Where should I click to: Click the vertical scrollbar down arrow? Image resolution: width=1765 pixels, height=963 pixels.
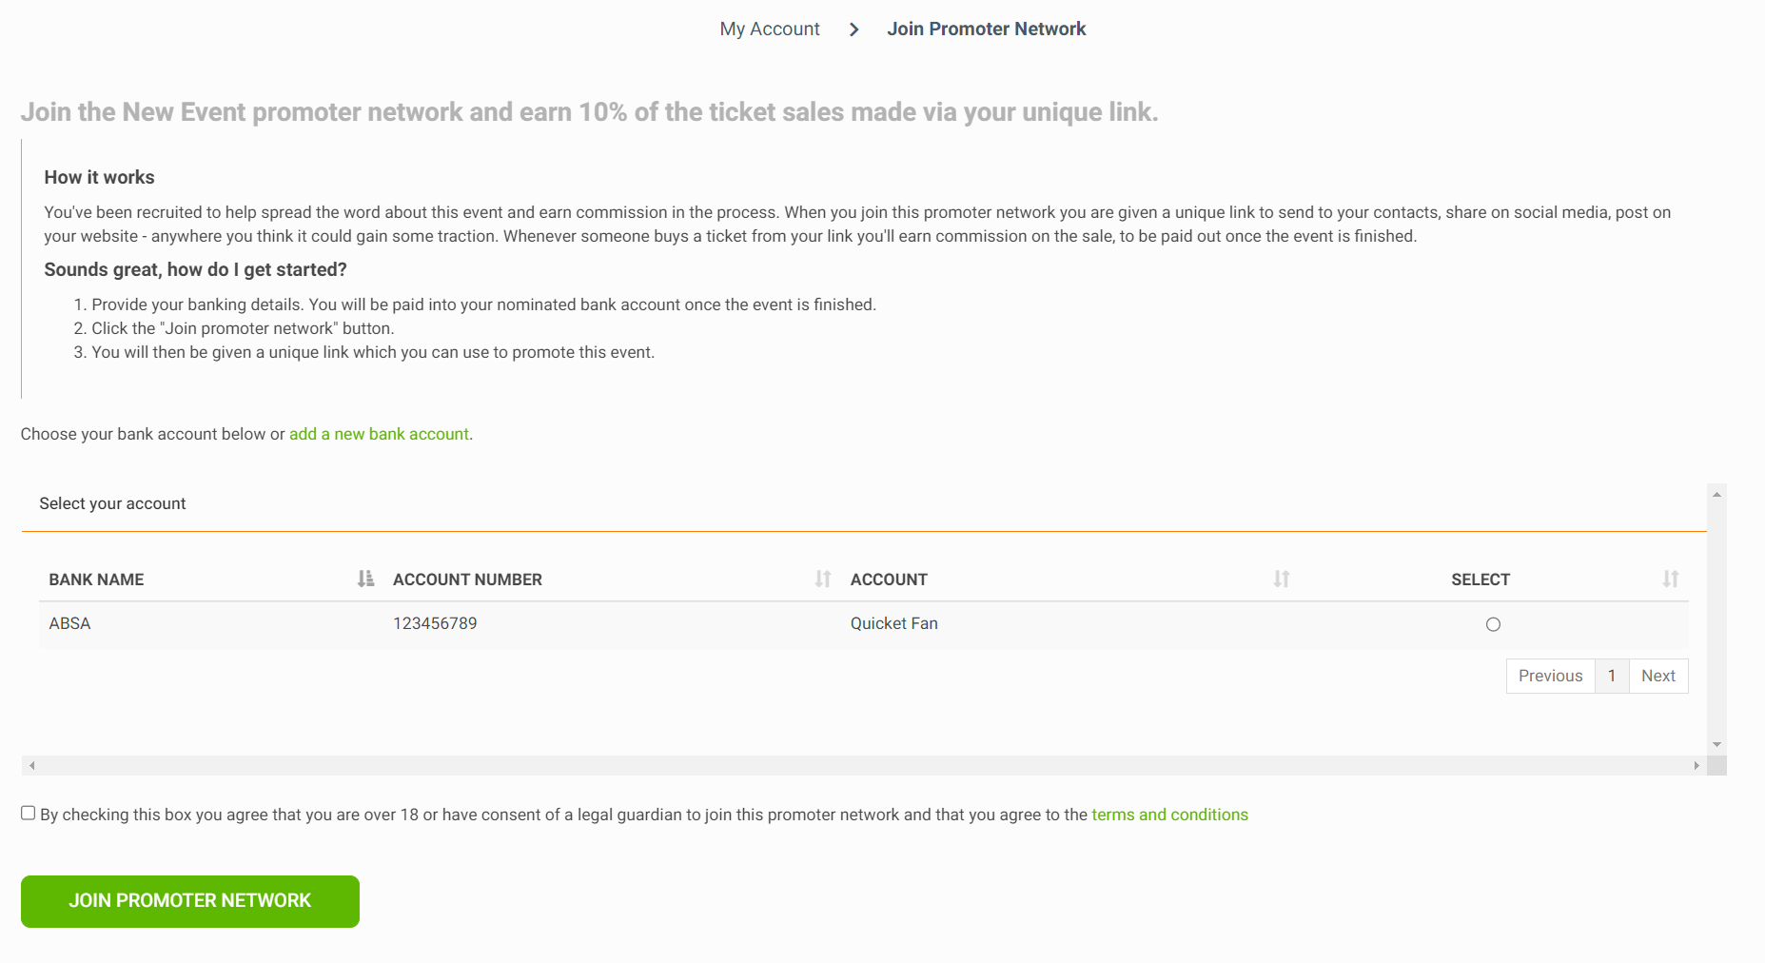[x=1716, y=745]
